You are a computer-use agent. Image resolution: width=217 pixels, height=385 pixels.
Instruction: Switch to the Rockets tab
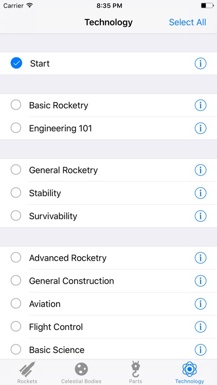tap(27, 372)
